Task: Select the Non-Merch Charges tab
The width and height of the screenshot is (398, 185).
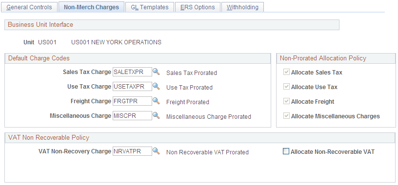Action: (x=91, y=7)
